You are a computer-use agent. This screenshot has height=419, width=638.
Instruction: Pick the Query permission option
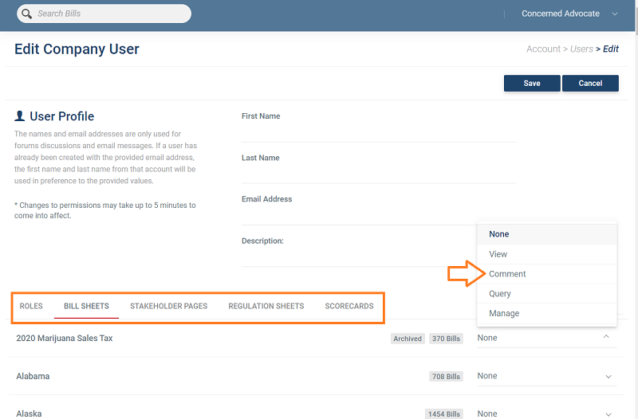pos(500,294)
